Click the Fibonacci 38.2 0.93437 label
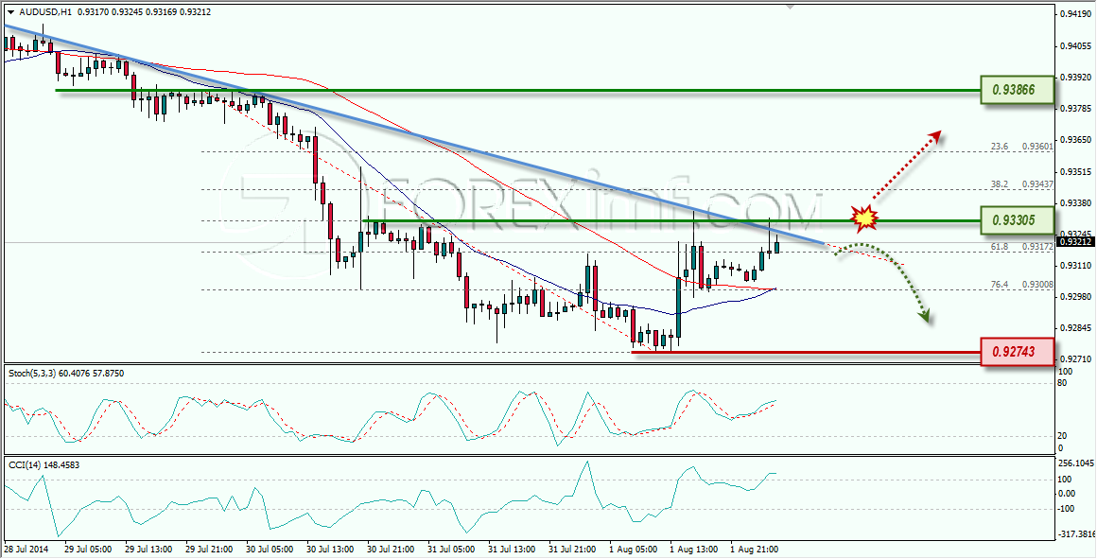The width and height of the screenshot is (1097, 559). [1020, 184]
